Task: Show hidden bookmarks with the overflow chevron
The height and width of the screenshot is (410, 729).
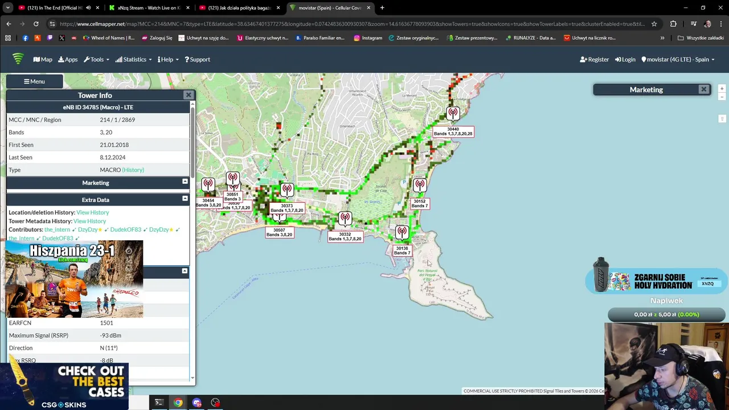Action: (x=662, y=38)
